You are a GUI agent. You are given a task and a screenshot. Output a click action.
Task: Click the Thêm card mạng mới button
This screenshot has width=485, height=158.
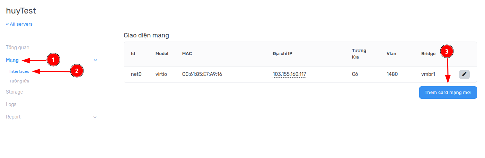pos(448,93)
